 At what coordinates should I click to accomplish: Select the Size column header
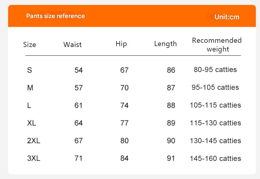(30, 45)
